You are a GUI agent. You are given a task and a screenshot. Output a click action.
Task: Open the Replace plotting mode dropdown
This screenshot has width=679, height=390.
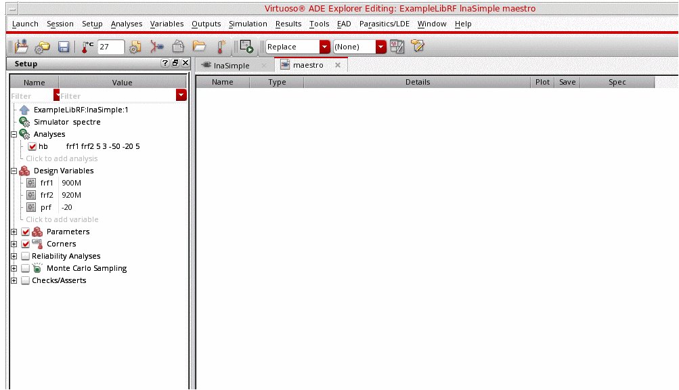(x=325, y=47)
